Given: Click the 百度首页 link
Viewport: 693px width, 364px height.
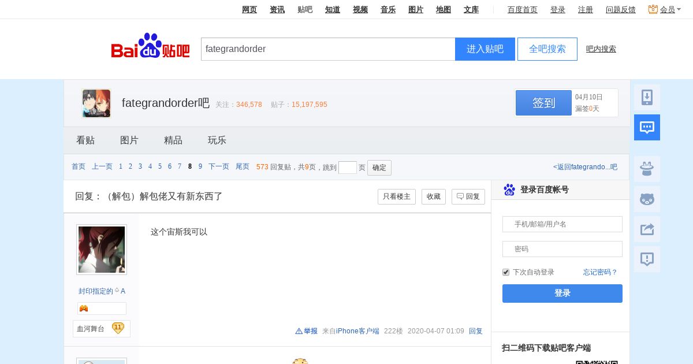Looking at the screenshot, I should 523,9.
